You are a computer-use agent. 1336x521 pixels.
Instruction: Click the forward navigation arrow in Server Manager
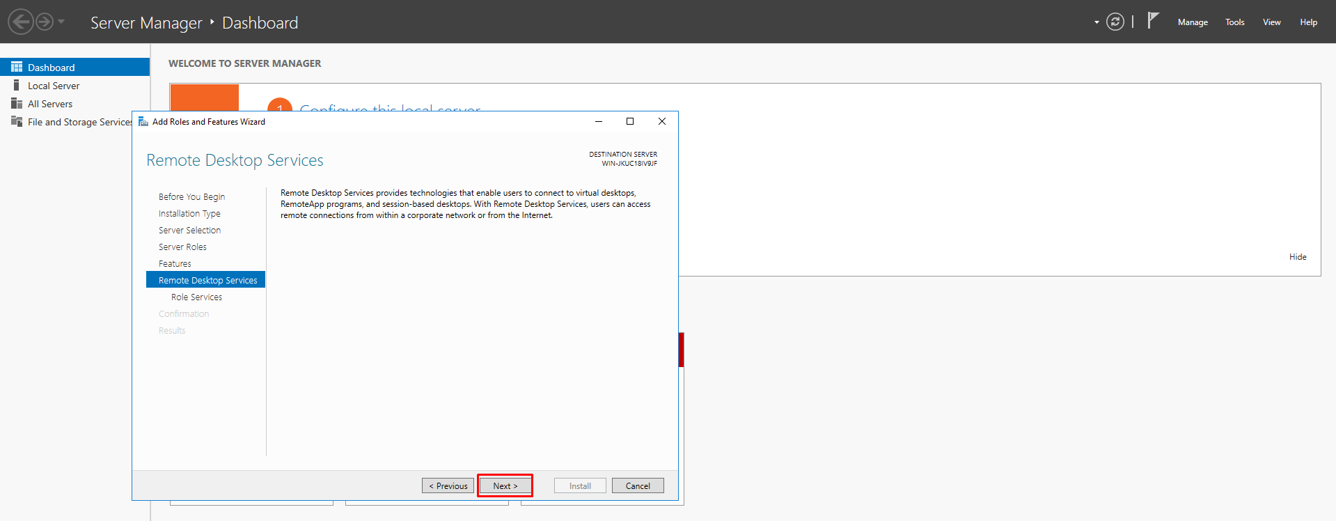coord(45,22)
